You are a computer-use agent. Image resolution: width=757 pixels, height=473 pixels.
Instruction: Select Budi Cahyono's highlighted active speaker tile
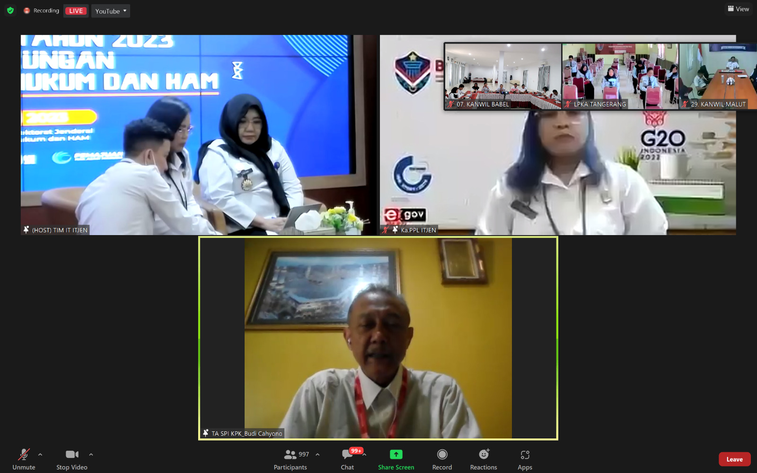378,338
